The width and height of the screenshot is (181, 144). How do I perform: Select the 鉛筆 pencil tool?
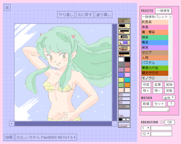(124, 21)
